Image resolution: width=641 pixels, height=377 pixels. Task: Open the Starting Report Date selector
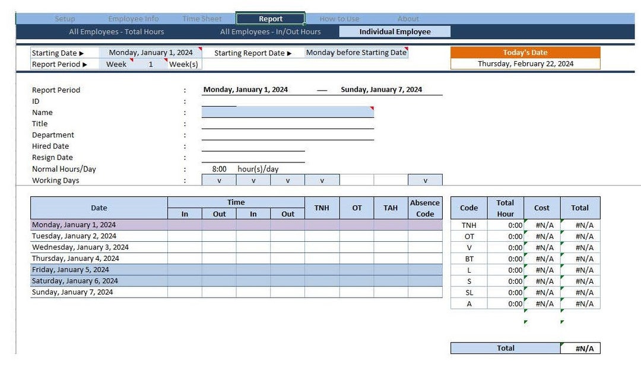[290, 52]
